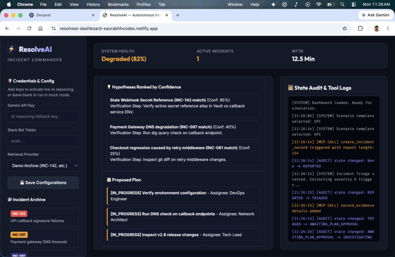This screenshot has width=395, height=257.
Task: Close the ResolveAI tab
Action: pyautogui.click(x=167, y=15)
